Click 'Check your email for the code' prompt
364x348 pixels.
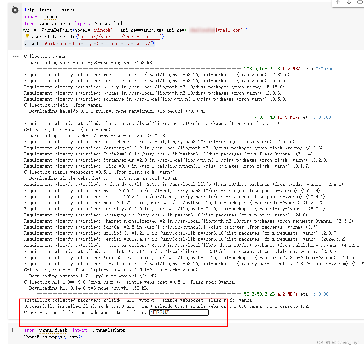coord(85,312)
